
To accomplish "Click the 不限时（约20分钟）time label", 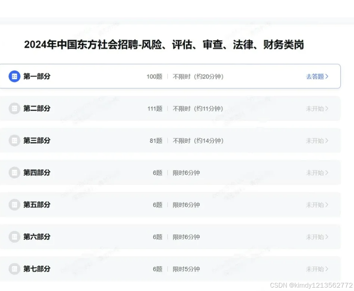I will [x=198, y=77].
